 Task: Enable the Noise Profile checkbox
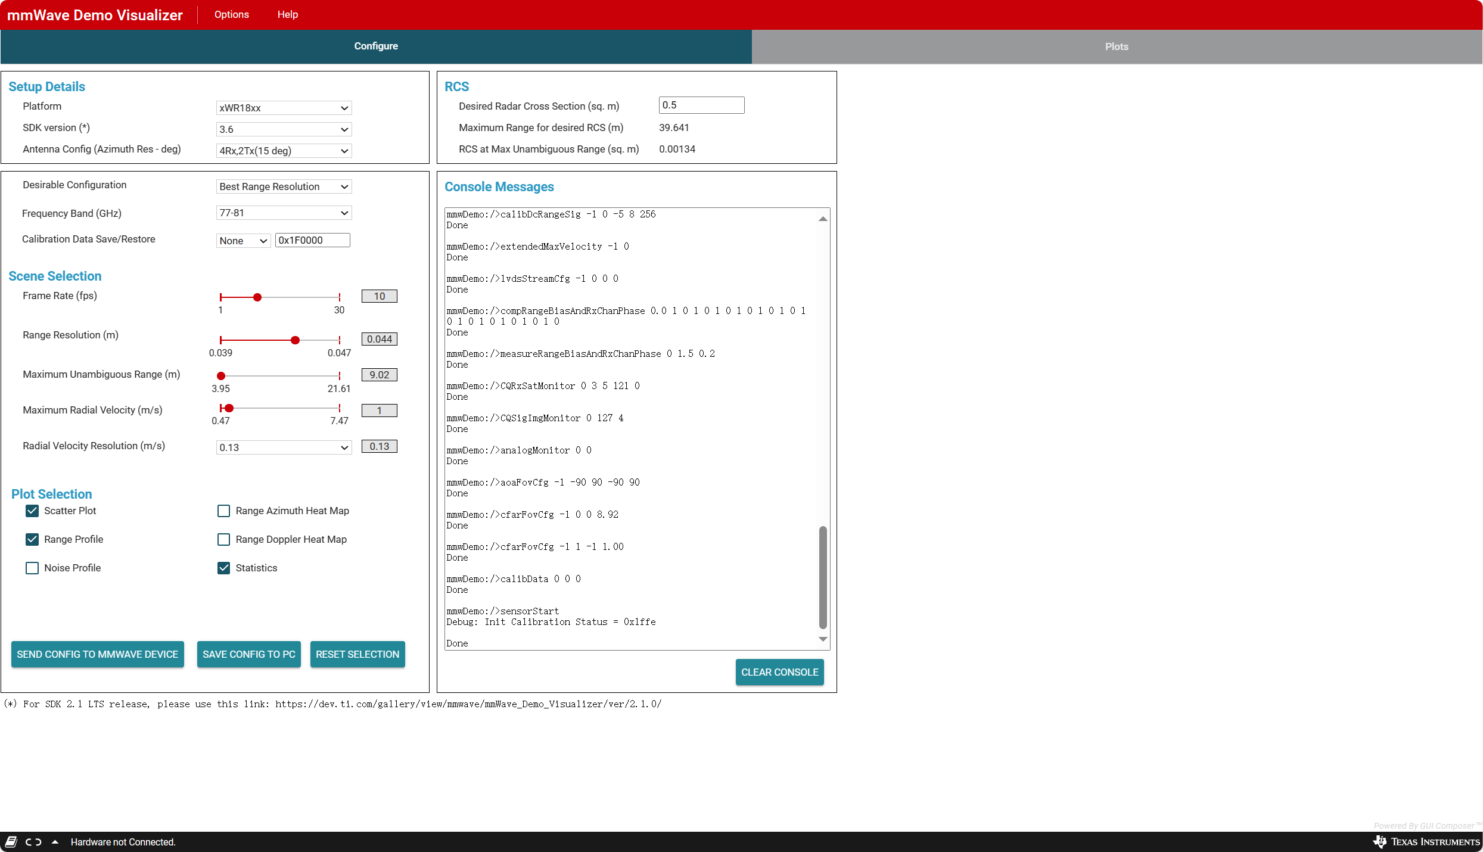coord(32,568)
